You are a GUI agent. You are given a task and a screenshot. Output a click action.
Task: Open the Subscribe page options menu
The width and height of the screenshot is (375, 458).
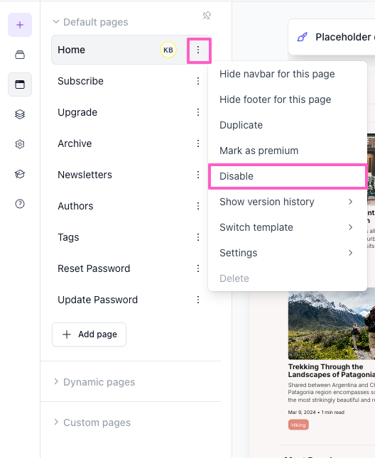198,81
